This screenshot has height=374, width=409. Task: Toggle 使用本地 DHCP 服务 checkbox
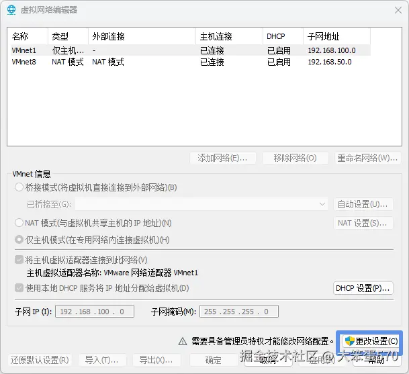point(19,288)
